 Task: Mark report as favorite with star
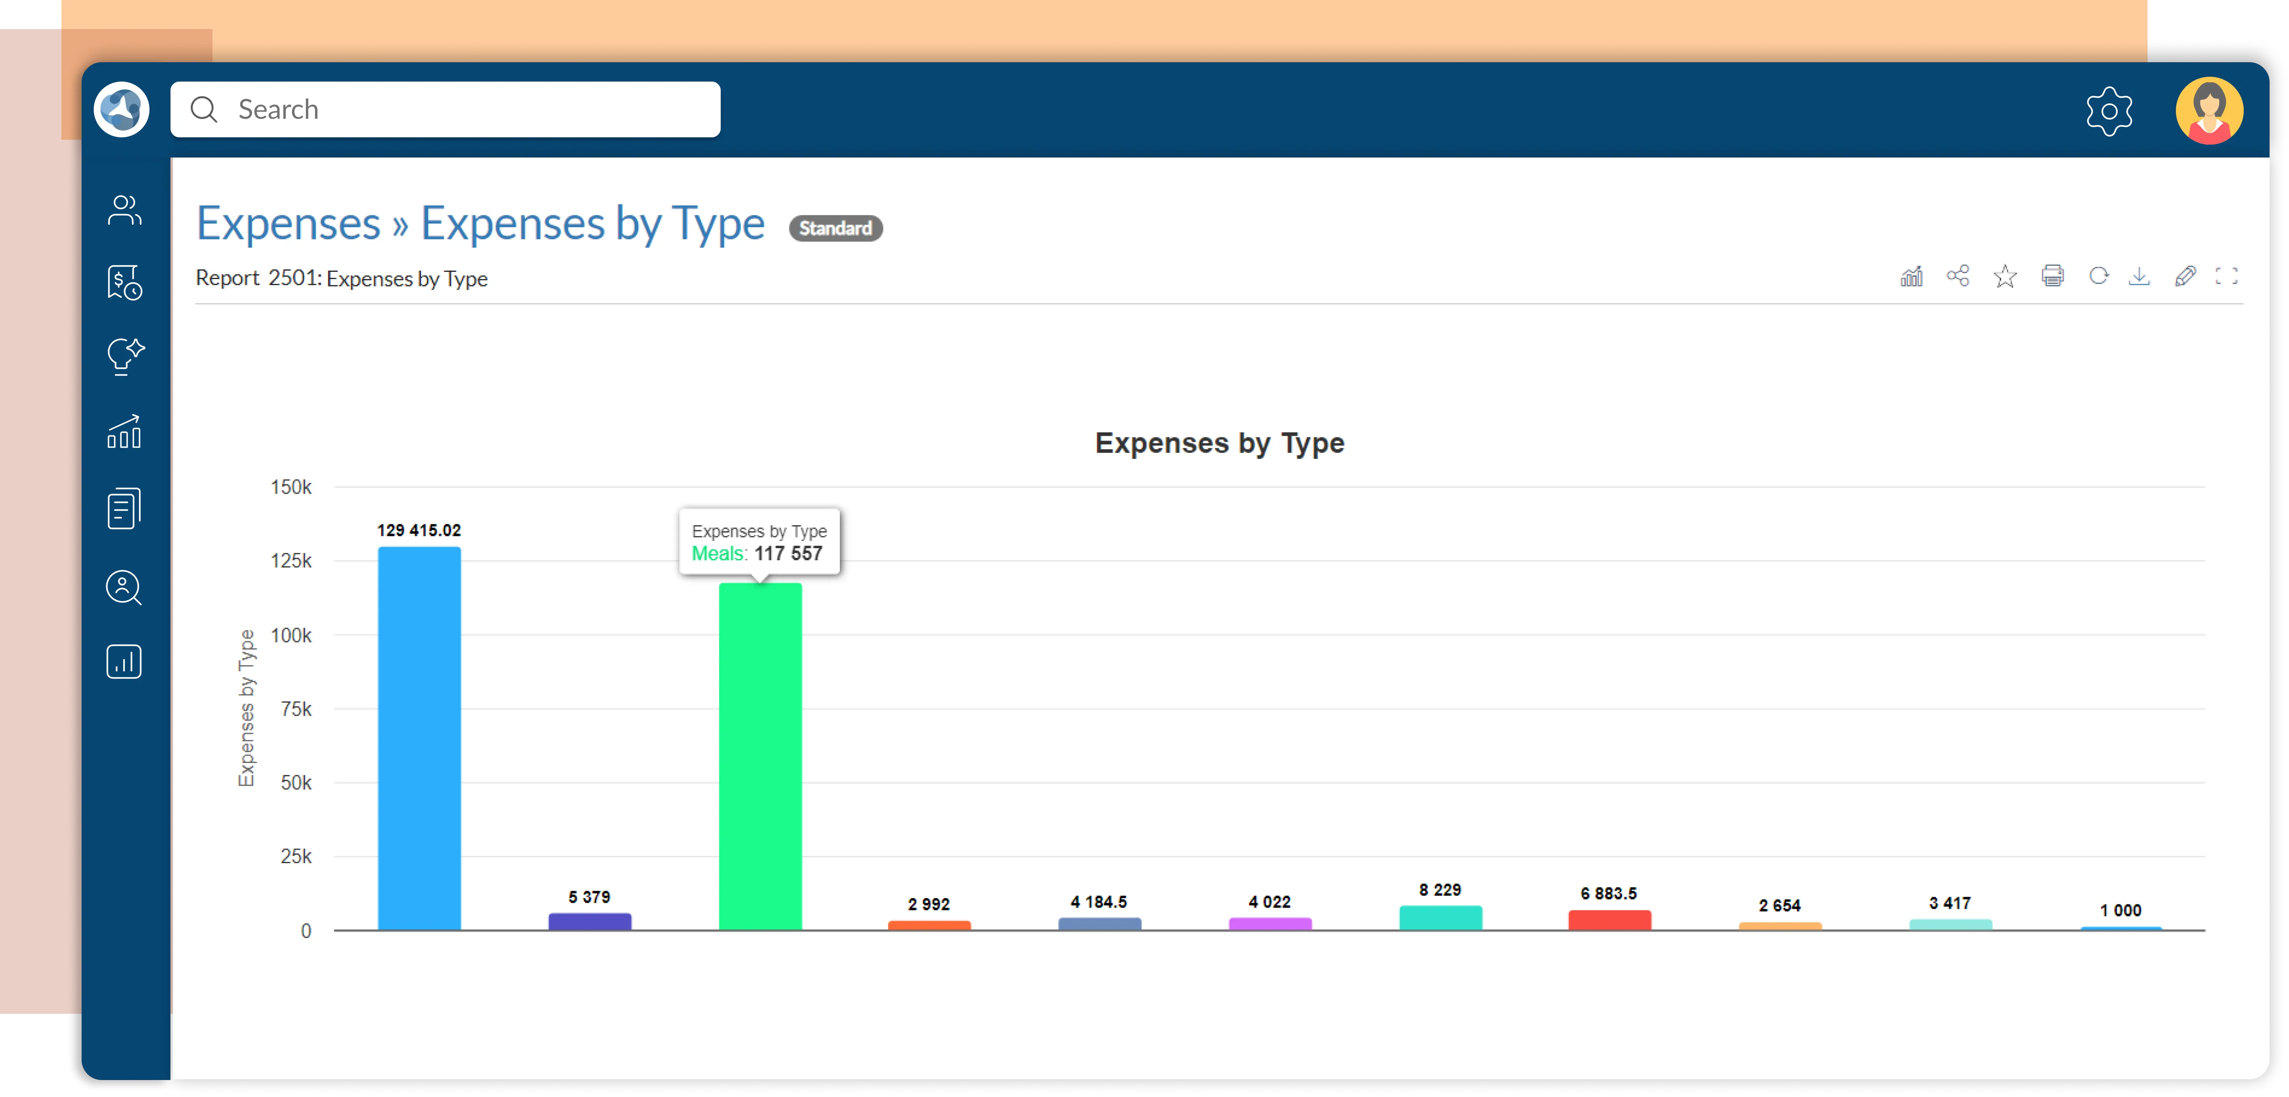(2005, 276)
